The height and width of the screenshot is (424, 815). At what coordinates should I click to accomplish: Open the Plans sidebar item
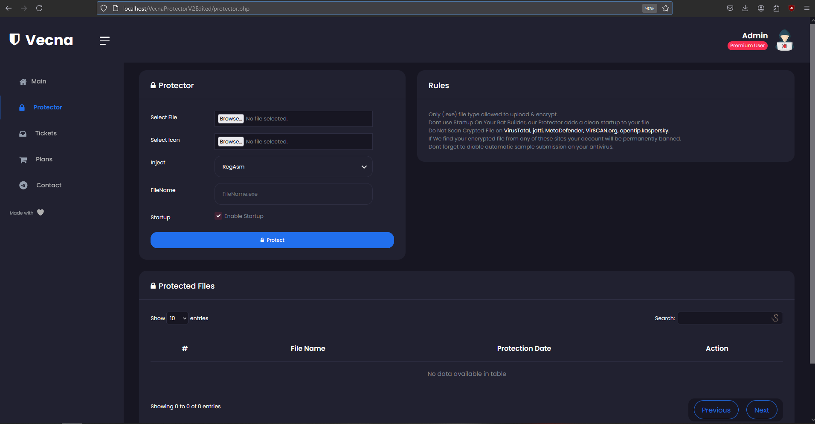point(36,159)
